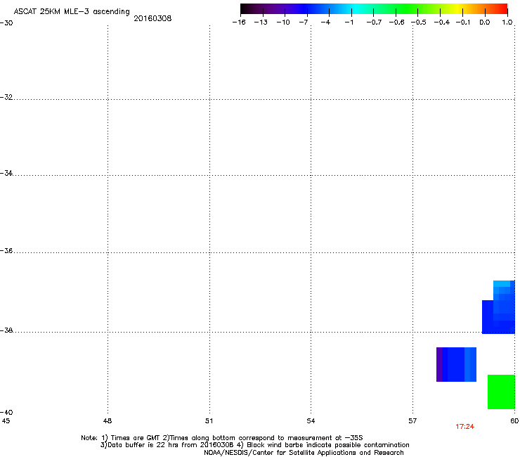
Task: Click latitude label -32 on the left axis
Action: [6, 97]
